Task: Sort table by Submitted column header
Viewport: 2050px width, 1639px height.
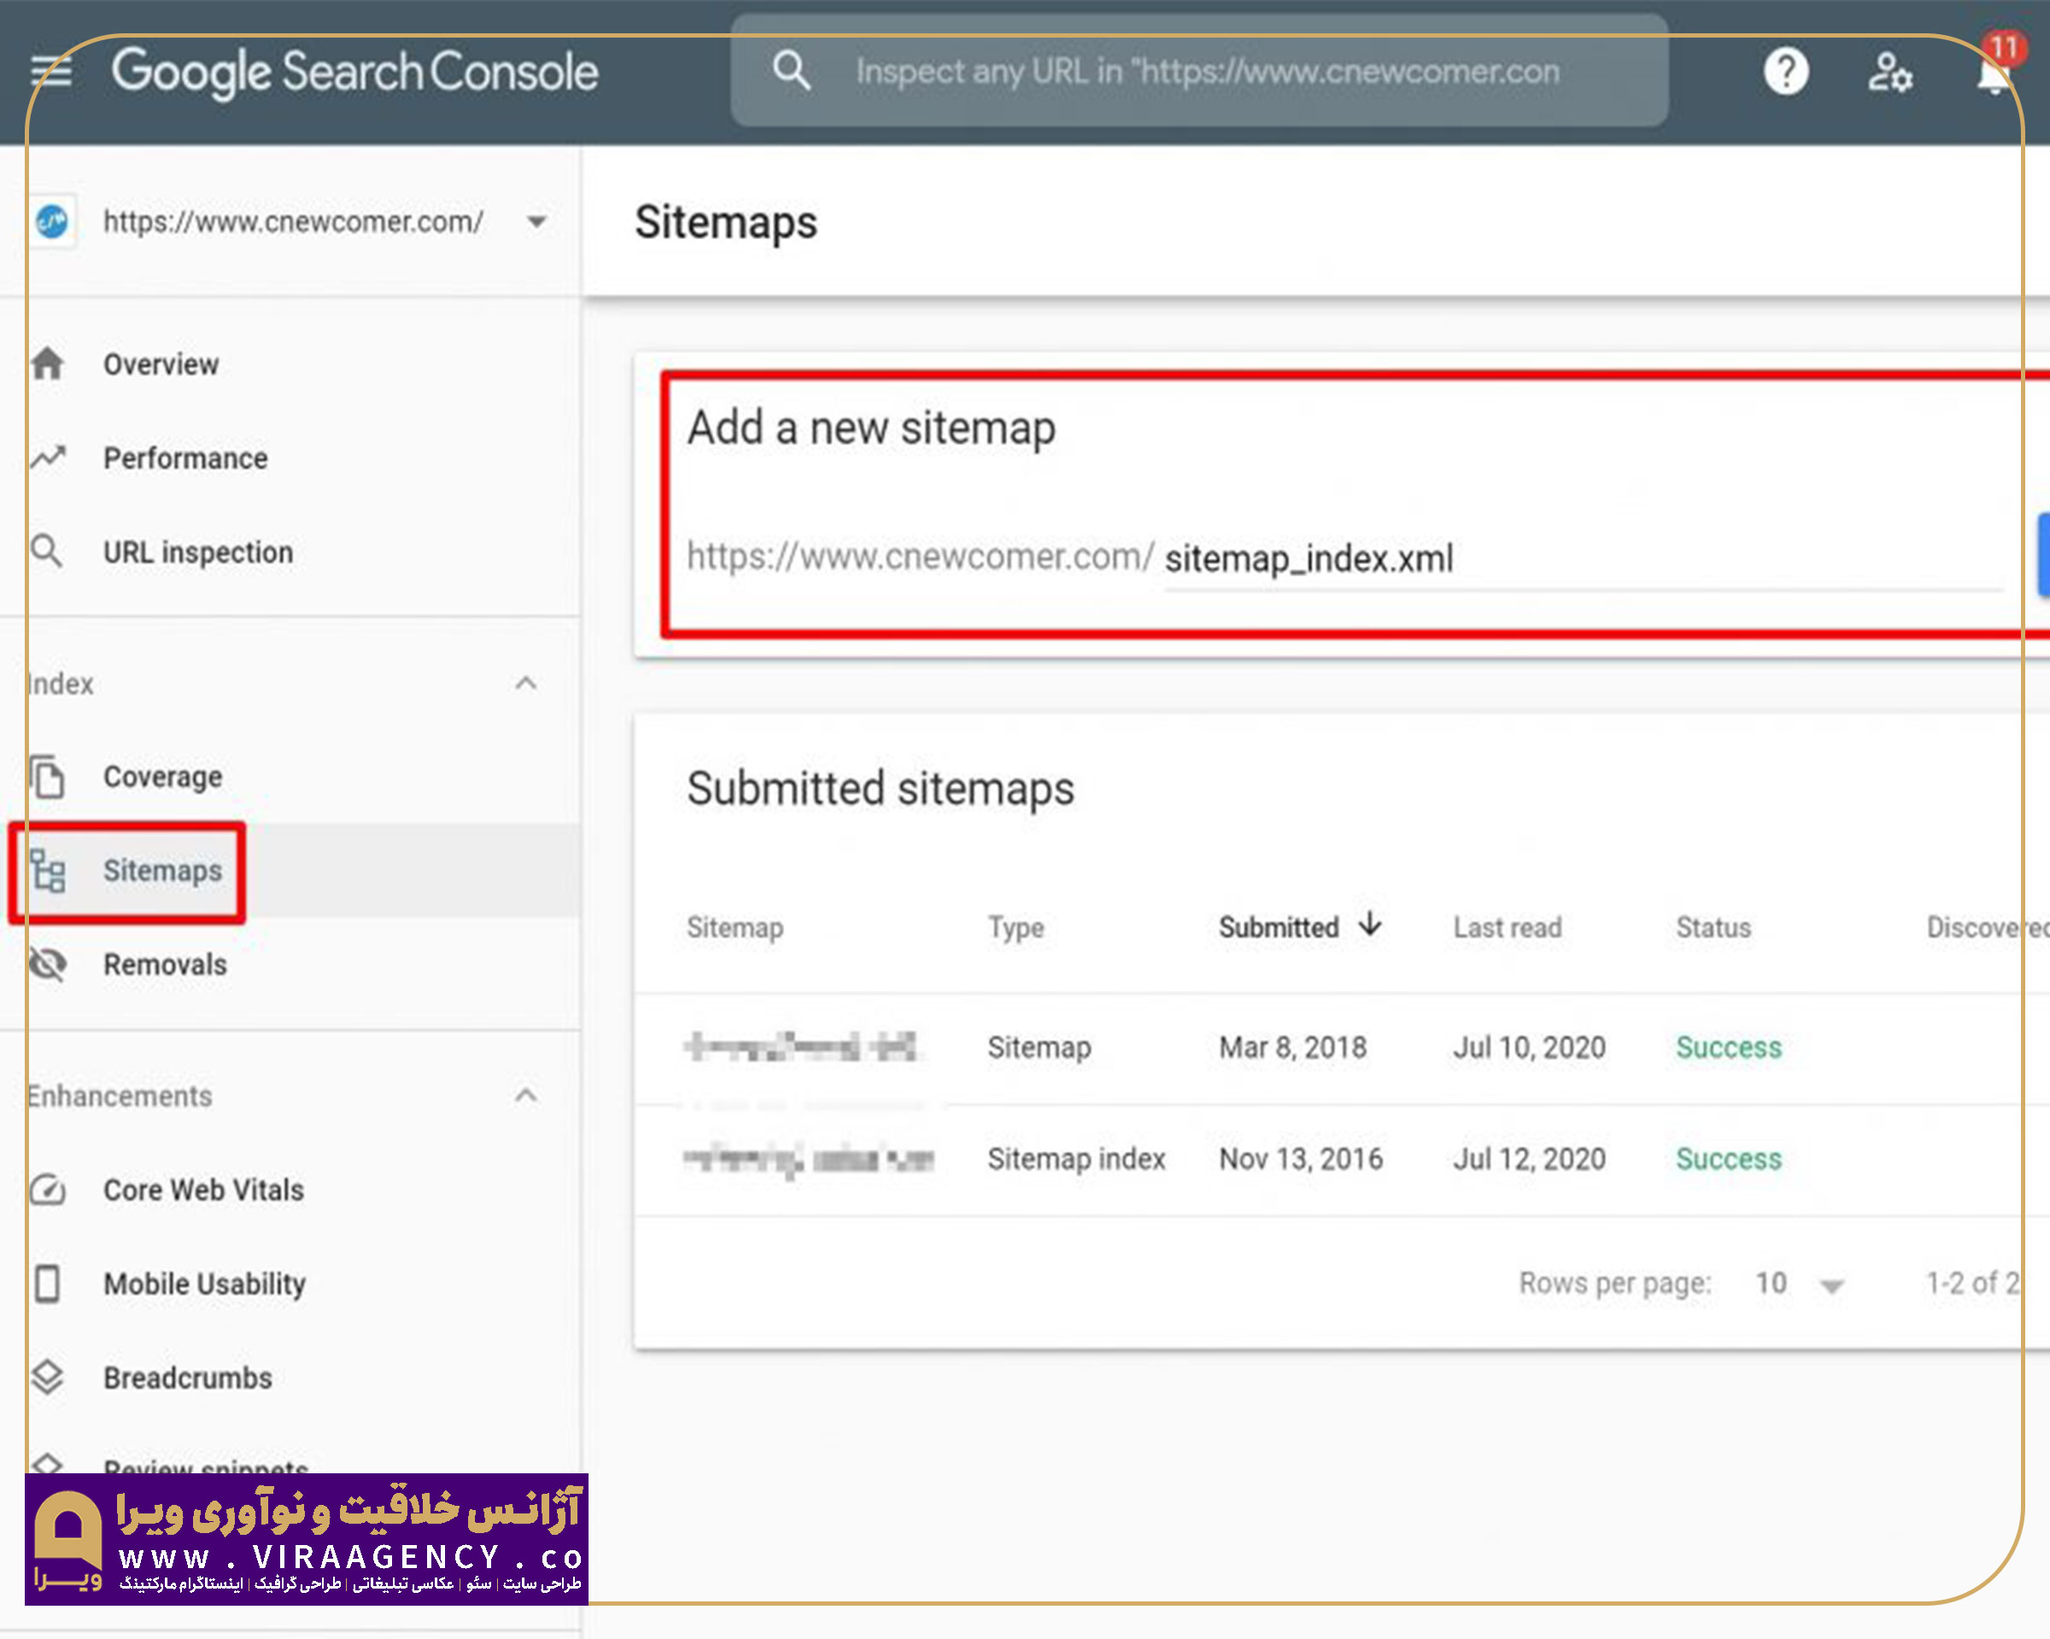Action: coord(1279,927)
